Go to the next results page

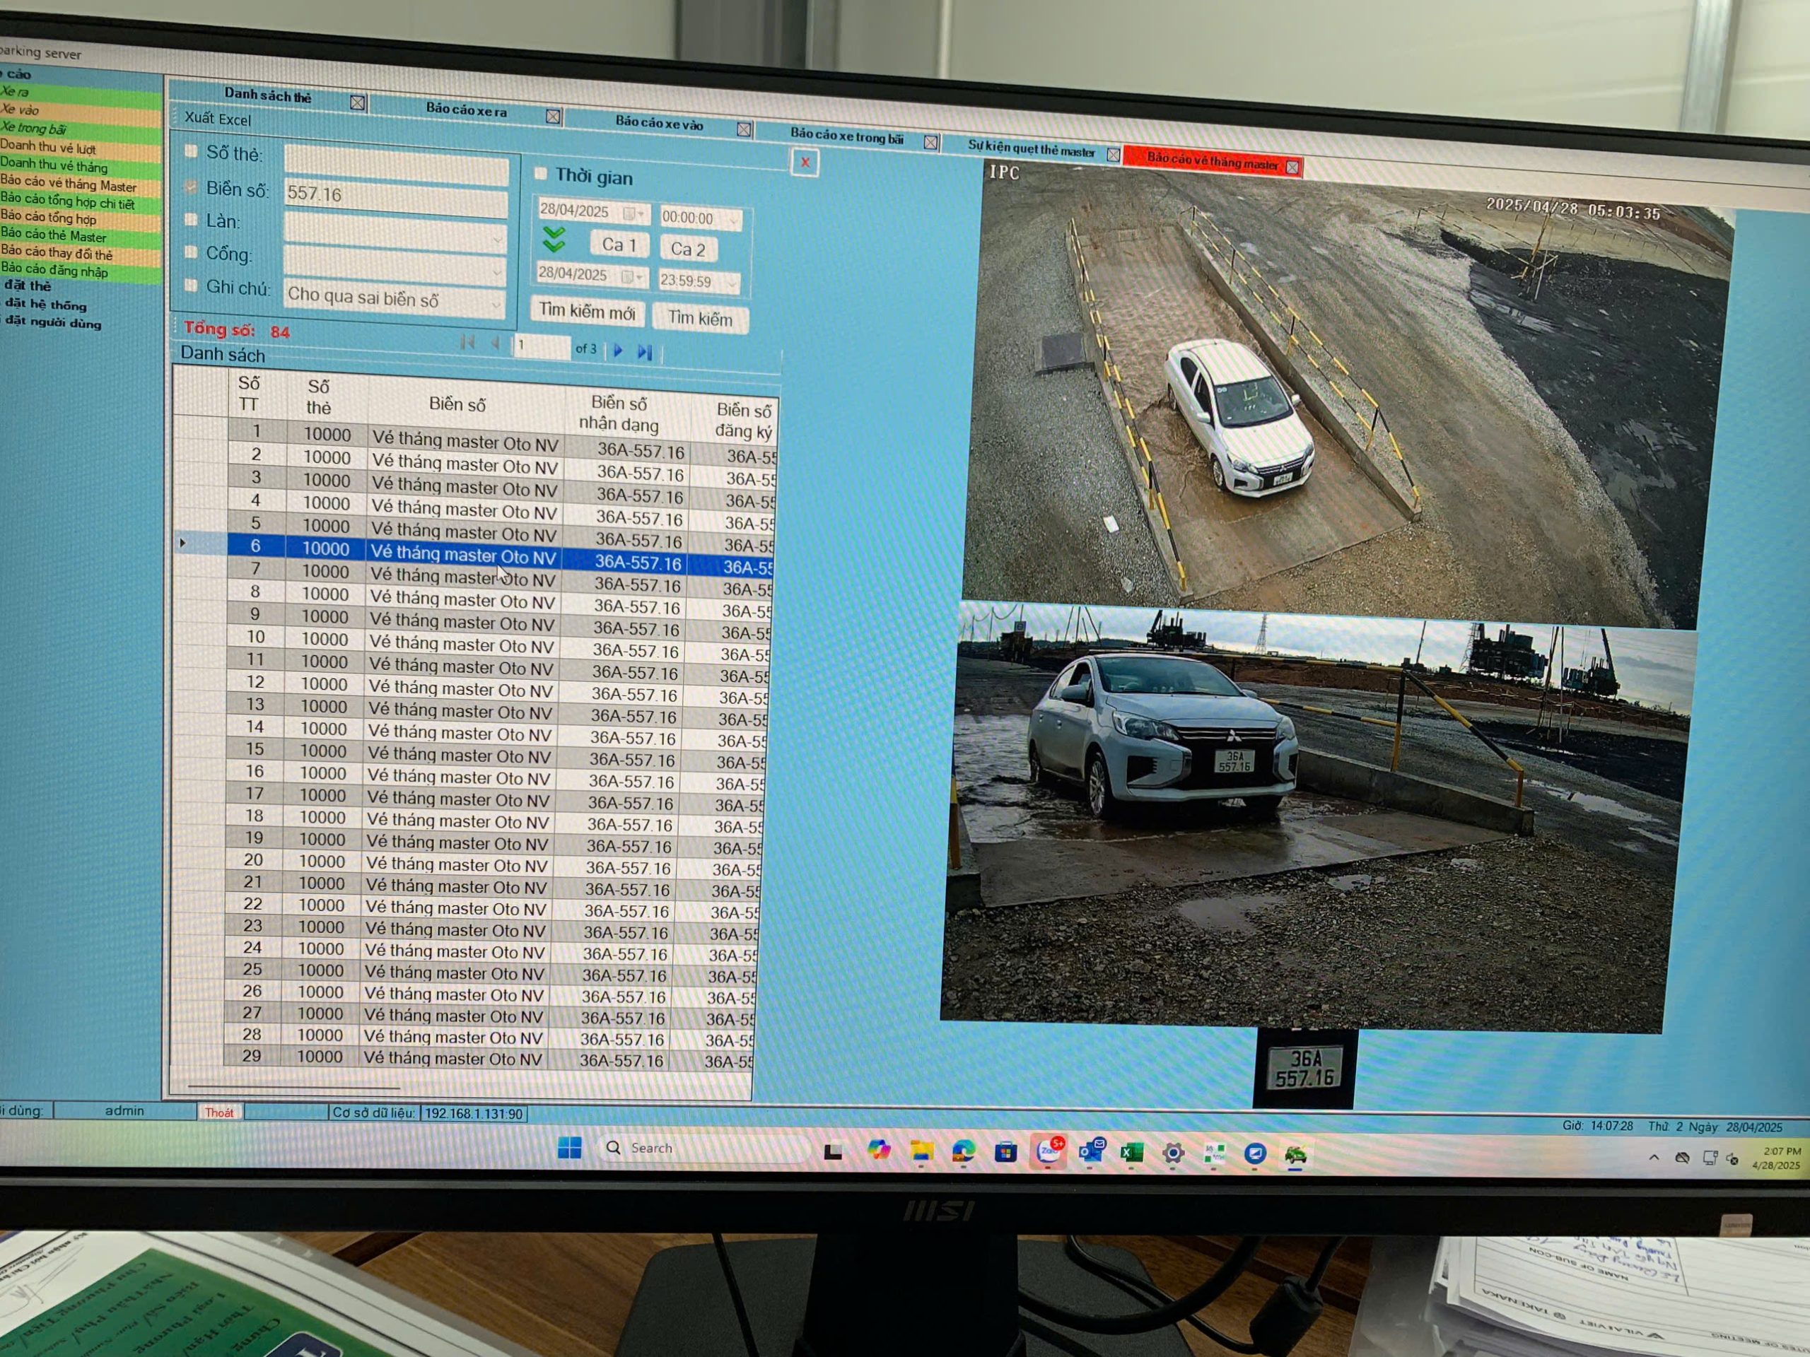coord(618,350)
